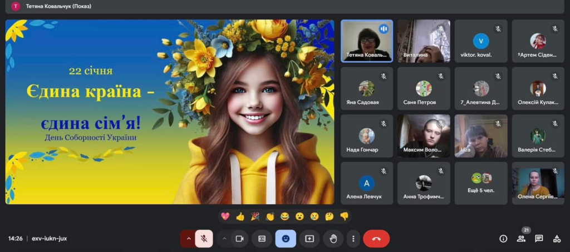
Task: Click the present screen icon
Action: pyautogui.click(x=309, y=239)
